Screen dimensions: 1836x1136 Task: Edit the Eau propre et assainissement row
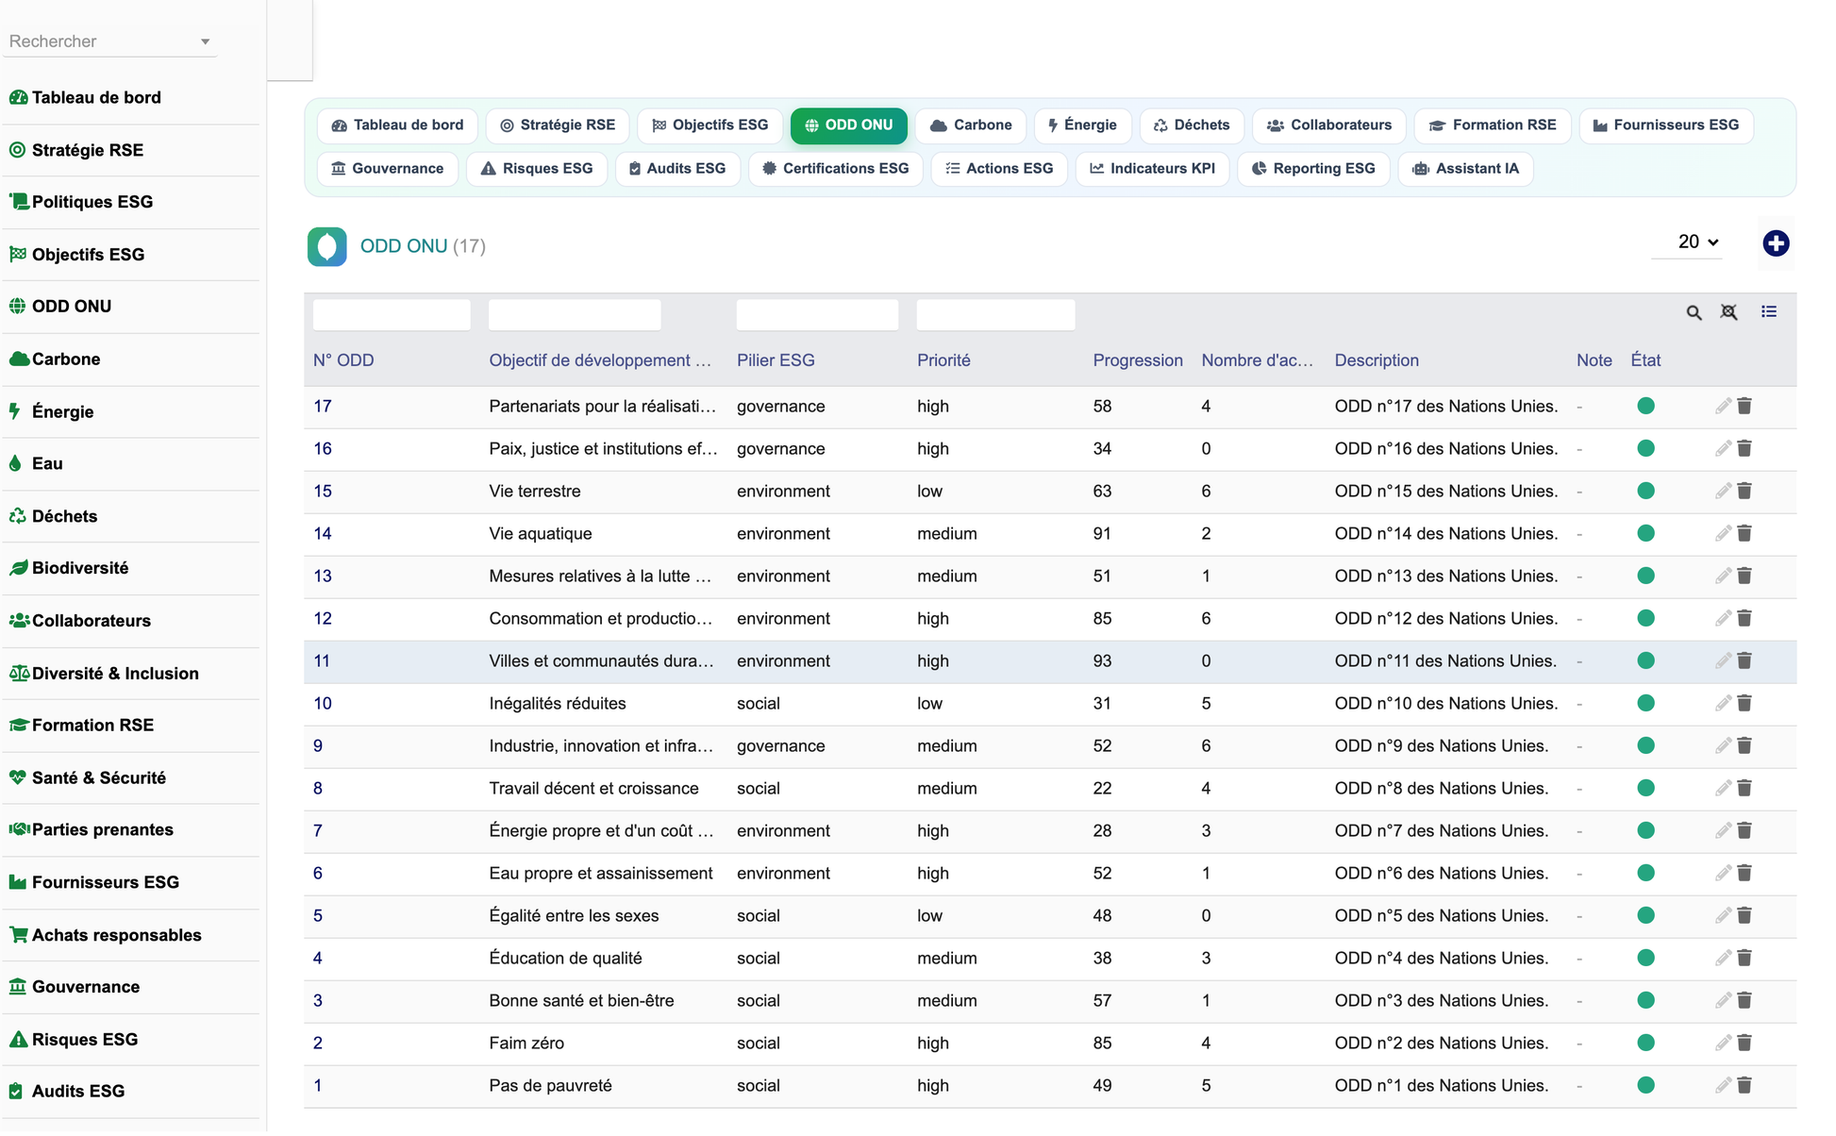pyautogui.click(x=1723, y=873)
